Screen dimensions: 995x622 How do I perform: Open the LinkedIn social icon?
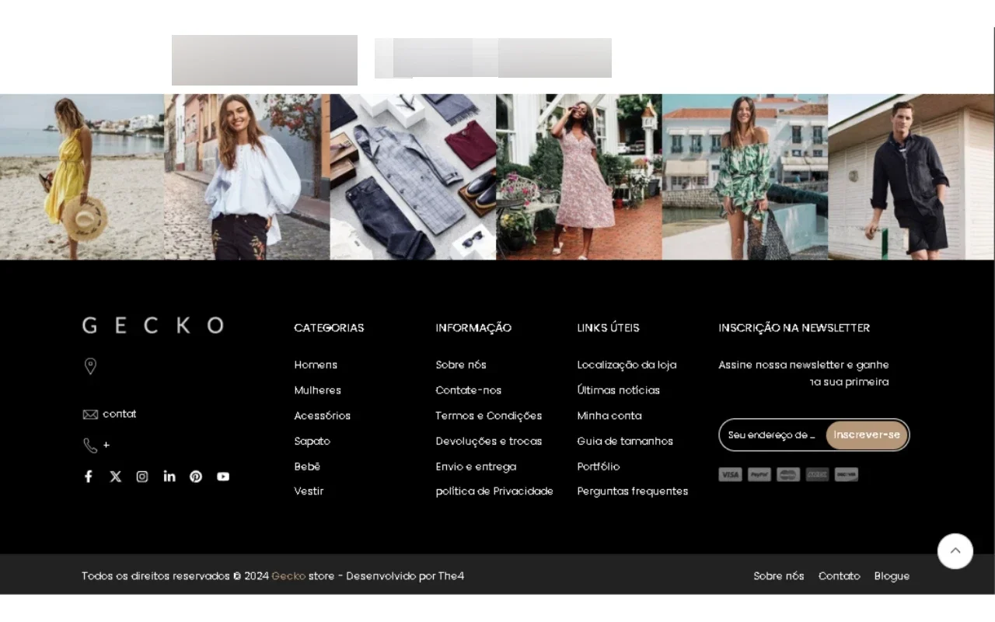coord(169,477)
